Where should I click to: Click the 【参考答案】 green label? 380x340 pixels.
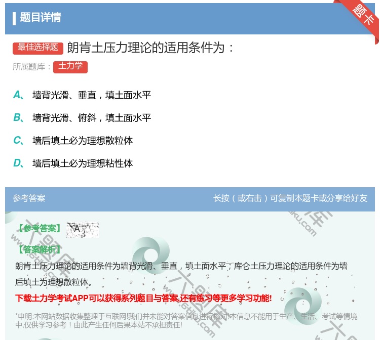coord(40,228)
